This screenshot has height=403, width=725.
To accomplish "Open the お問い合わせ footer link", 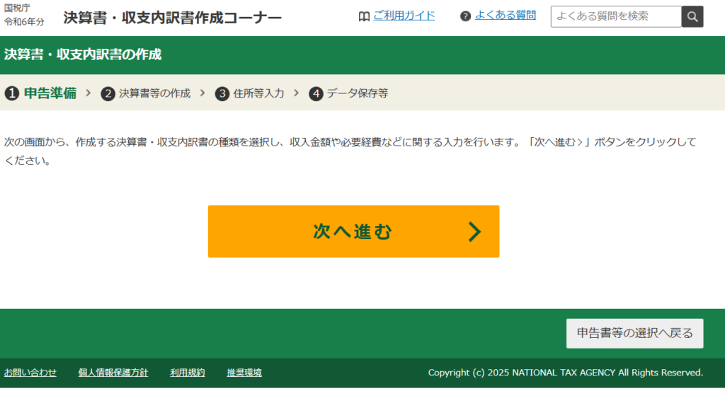I will tap(30, 373).
